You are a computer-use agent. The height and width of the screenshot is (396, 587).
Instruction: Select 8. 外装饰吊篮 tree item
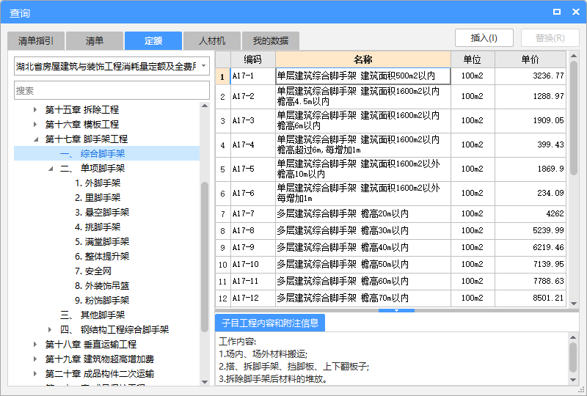point(102,285)
